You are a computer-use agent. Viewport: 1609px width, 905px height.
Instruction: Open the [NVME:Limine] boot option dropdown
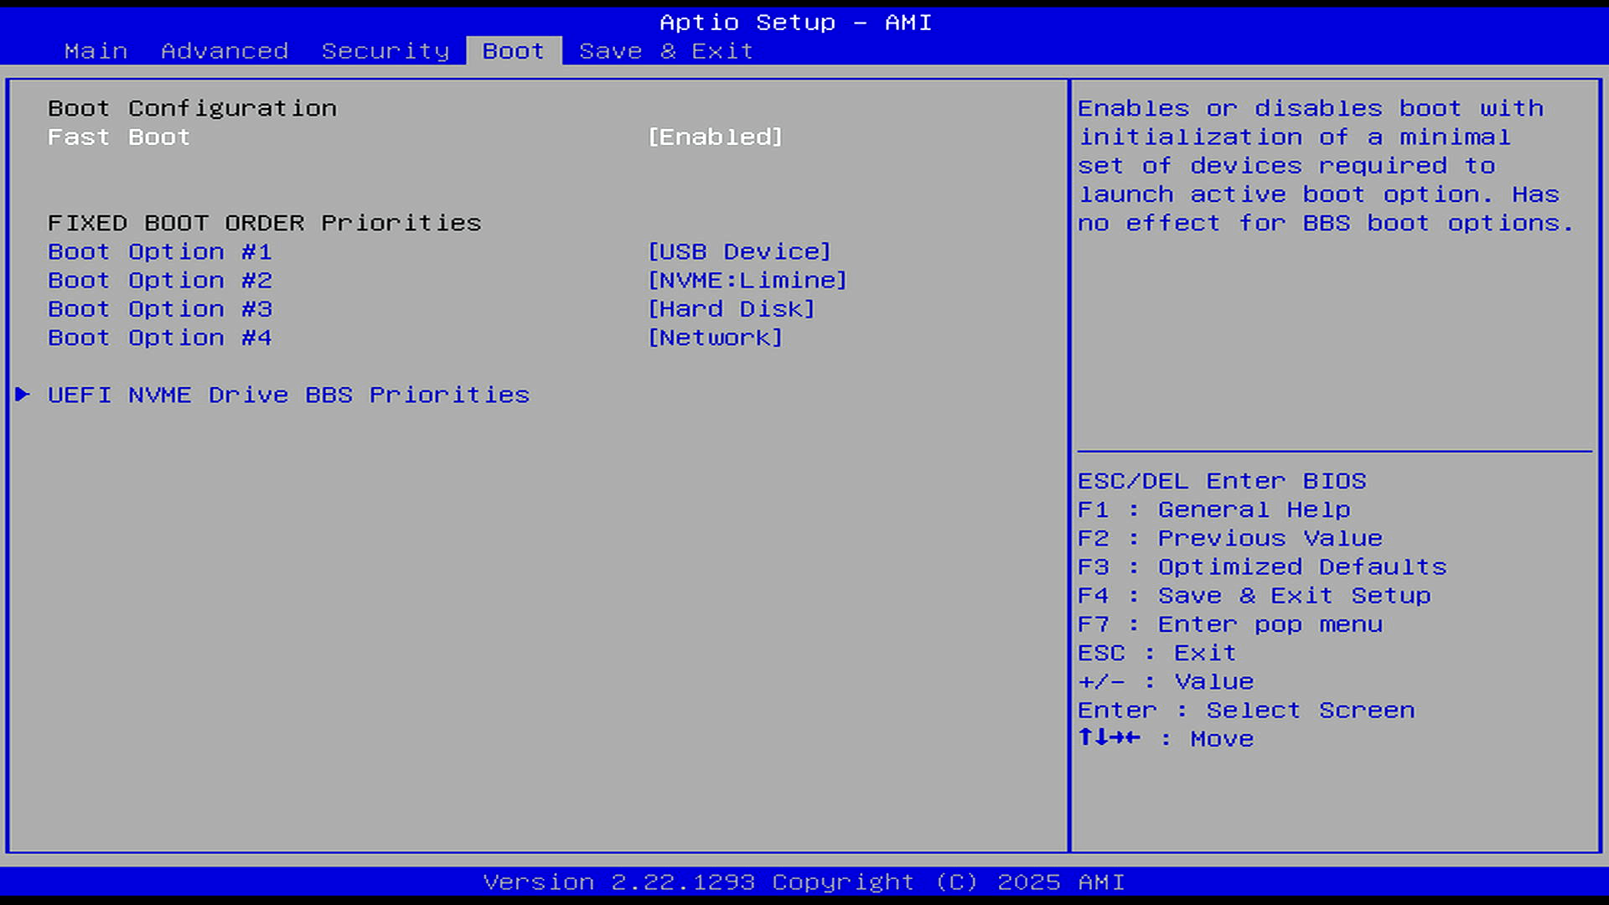click(x=748, y=281)
